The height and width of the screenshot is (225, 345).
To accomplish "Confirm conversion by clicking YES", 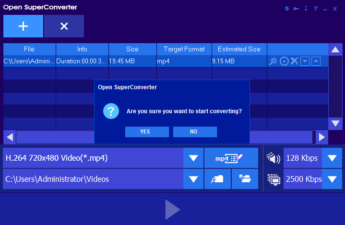I will (x=145, y=131).
